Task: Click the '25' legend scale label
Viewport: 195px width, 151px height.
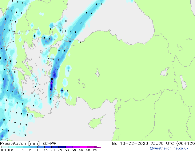Action: (x=60, y=150)
